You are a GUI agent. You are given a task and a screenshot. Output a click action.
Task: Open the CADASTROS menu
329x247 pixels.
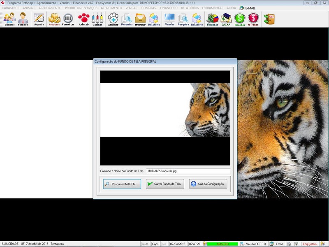pos(11,8)
